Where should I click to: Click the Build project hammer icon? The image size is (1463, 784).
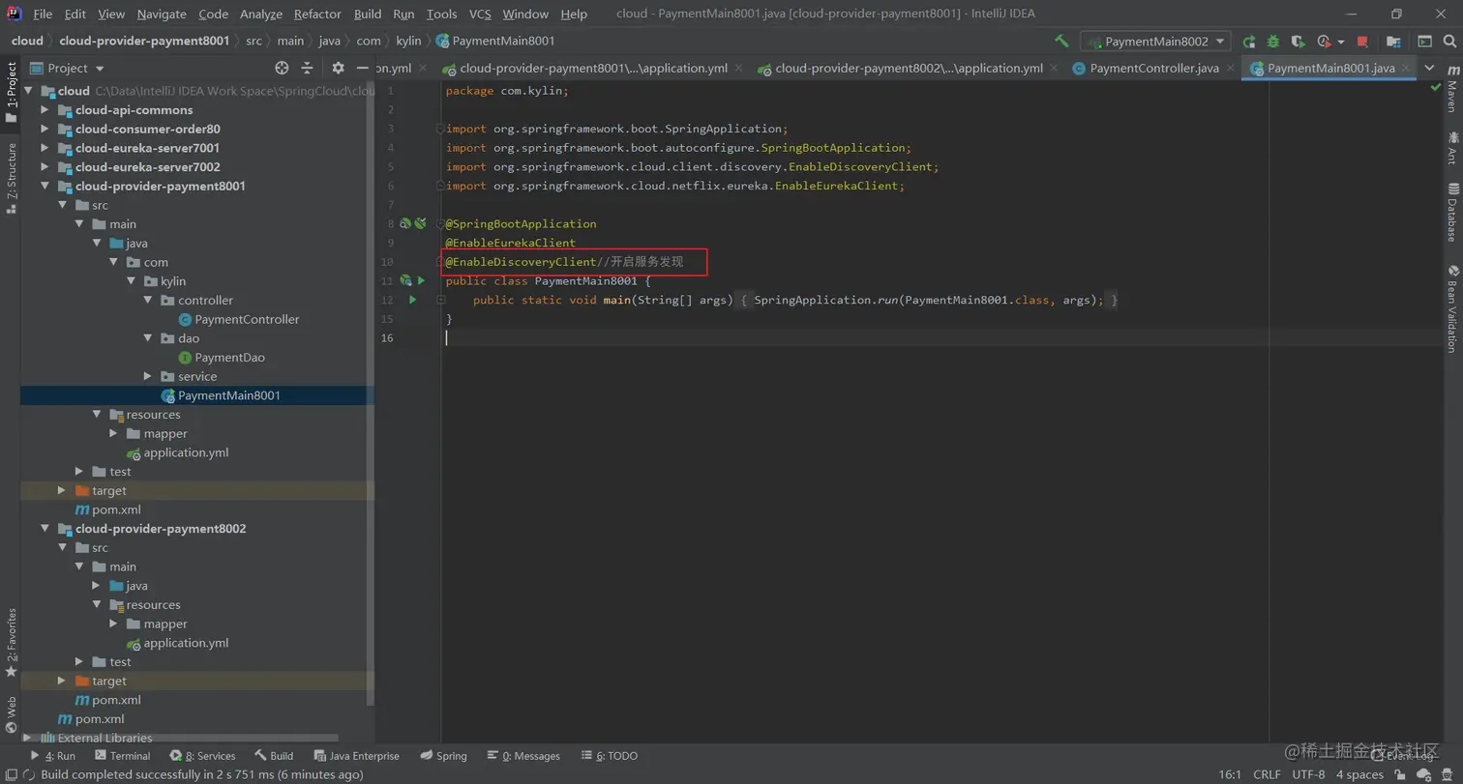click(1061, 42)
